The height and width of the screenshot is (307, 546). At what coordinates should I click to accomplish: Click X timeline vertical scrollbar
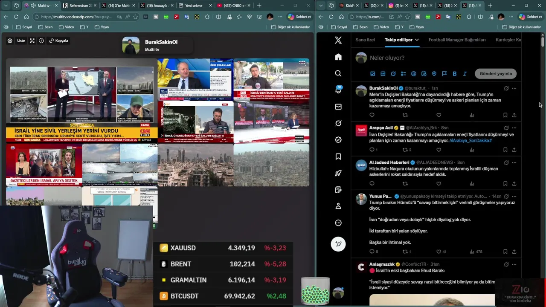(x=543, y=42)
